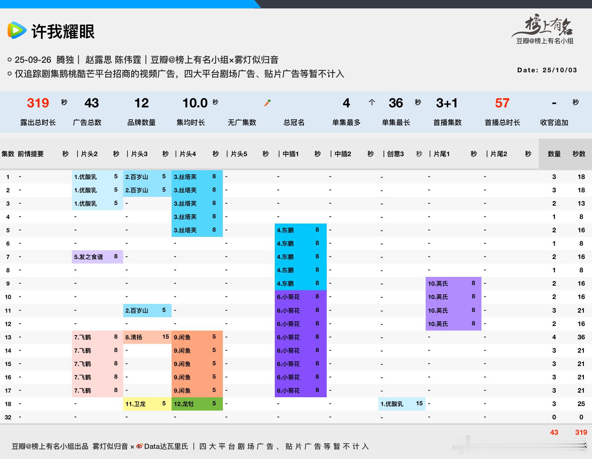Click the 数量 column header
Viewport: 592px width, 459px height.
(x=554, y=154)
